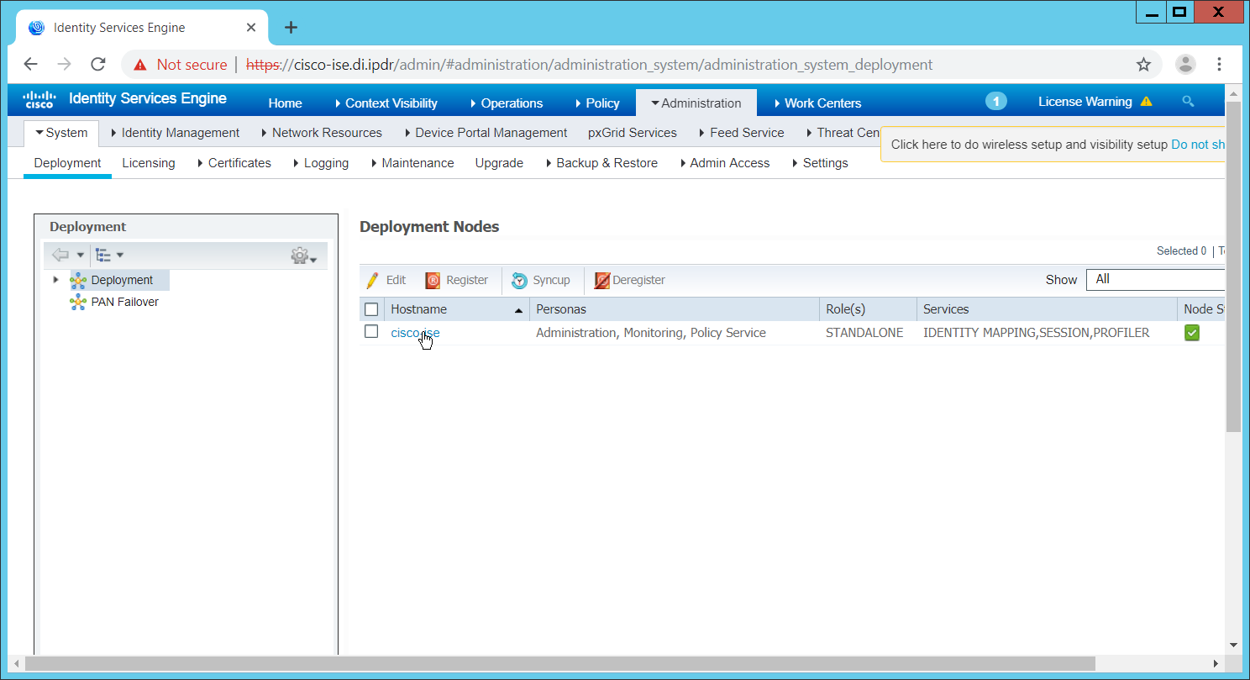This screenshot has width=1250, height=680.
Task: Open the tree view options dropdown
Action: [109, 255]
